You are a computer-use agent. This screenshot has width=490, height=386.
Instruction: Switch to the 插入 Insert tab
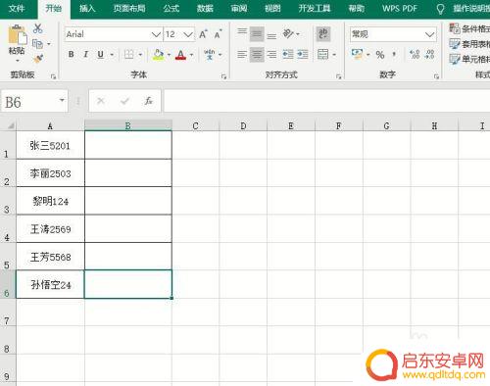click(87, 8)
